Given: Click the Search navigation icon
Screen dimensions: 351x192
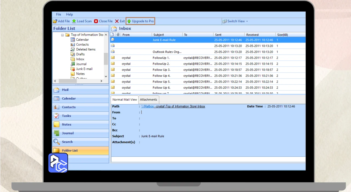Looking at the screenshot, I should pyautogui.click(x=57, y=142).
